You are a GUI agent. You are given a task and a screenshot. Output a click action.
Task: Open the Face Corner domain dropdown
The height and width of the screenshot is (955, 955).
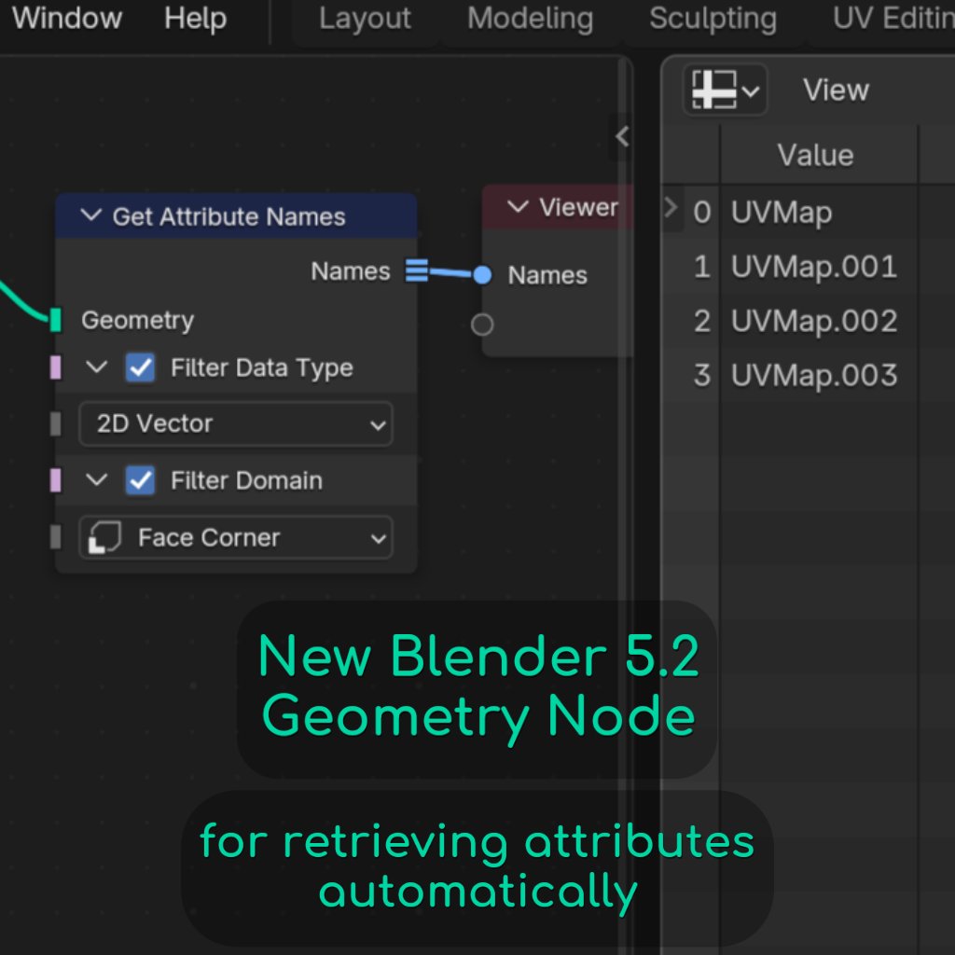point(236,537)
